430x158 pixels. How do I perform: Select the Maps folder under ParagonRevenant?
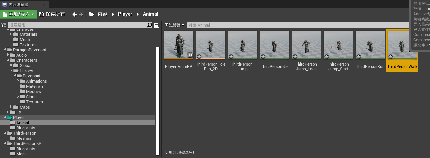[x=25, y=107]
